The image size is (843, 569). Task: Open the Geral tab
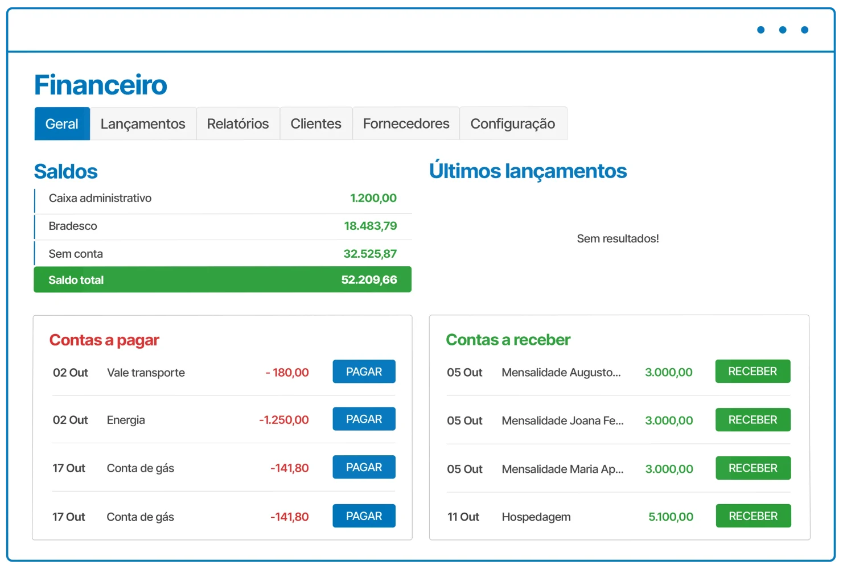coord(62,123)
